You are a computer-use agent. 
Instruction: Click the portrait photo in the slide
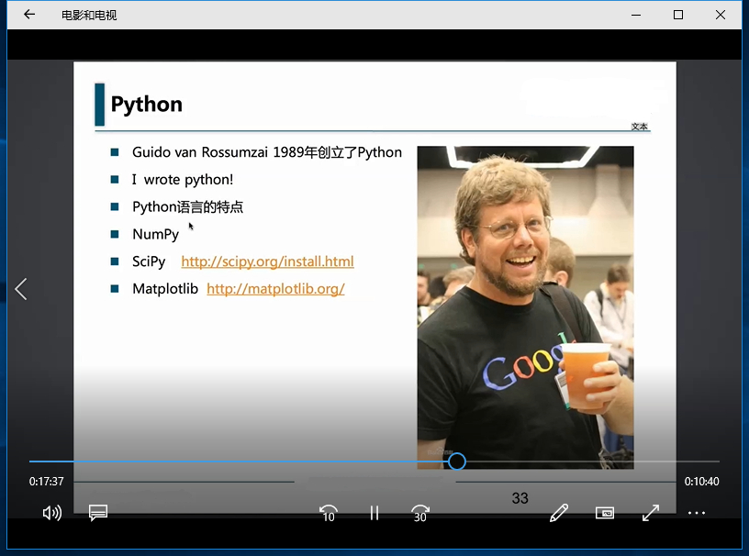pyautogui.click(x=525, y=307)
